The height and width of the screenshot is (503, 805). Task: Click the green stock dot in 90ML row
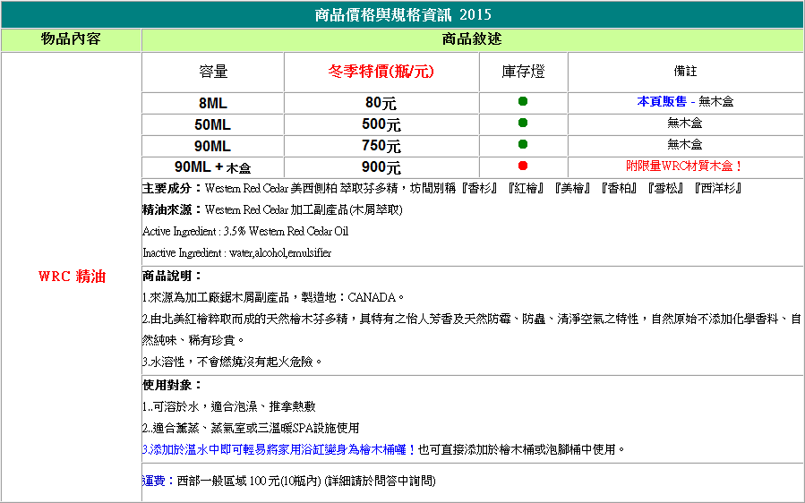523,144
